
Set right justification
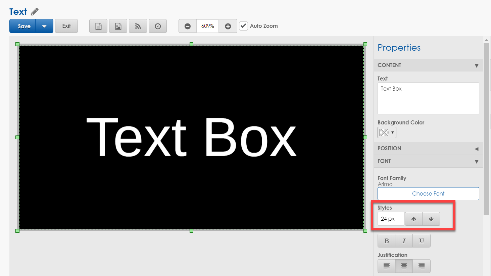coord(422,266)
